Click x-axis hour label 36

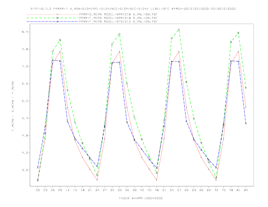(x=127, y=190)
